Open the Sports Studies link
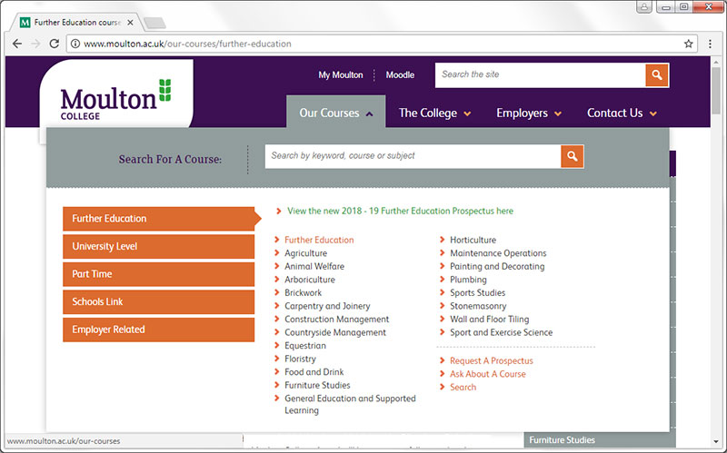Viewport: 727px width, 453px height. 478,292
